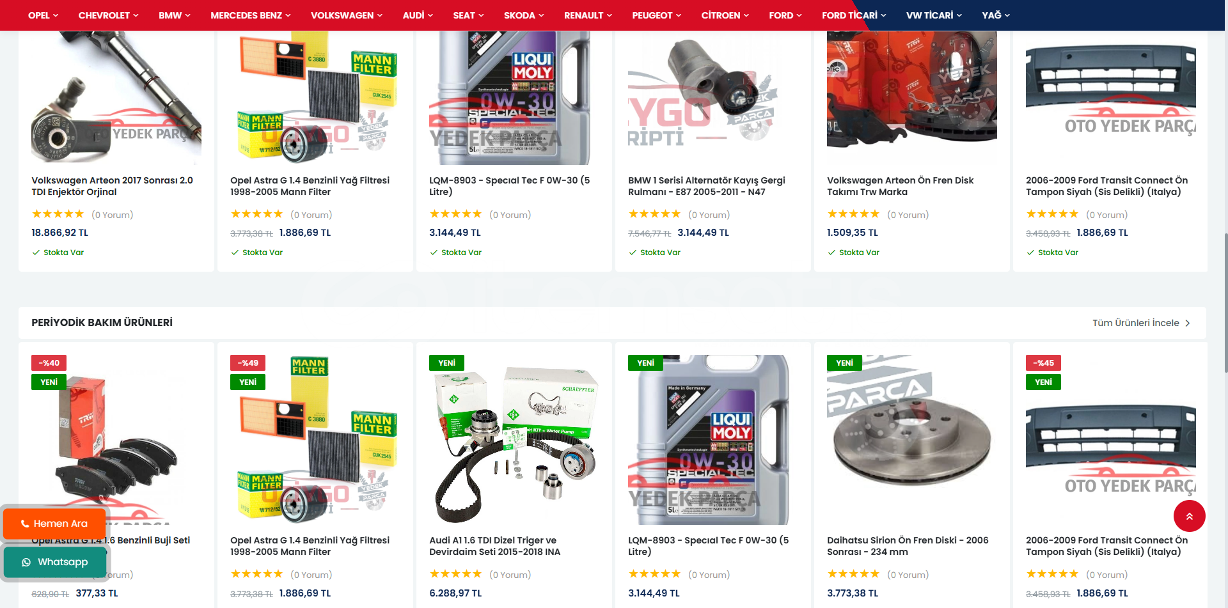Click the Liqui Moly 0W-30 thumbnail in Periyodik Bakım
Image resolution: width=1228 pixels, height=608 pixels.
(709, 440)
